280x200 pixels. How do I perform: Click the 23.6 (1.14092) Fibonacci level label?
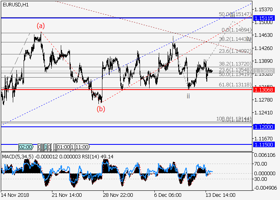235,51
